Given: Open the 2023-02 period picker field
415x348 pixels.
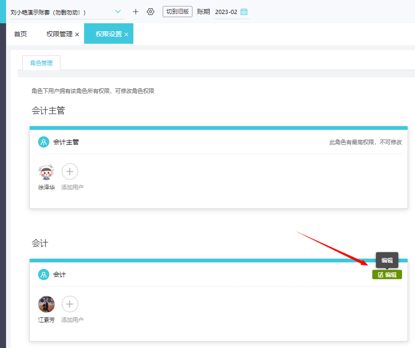Looking at the screenshot, I should pyautogui.click(x=231, y=12).
